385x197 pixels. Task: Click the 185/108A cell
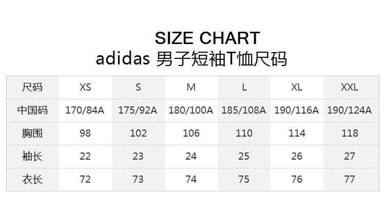tap(243, 110)
